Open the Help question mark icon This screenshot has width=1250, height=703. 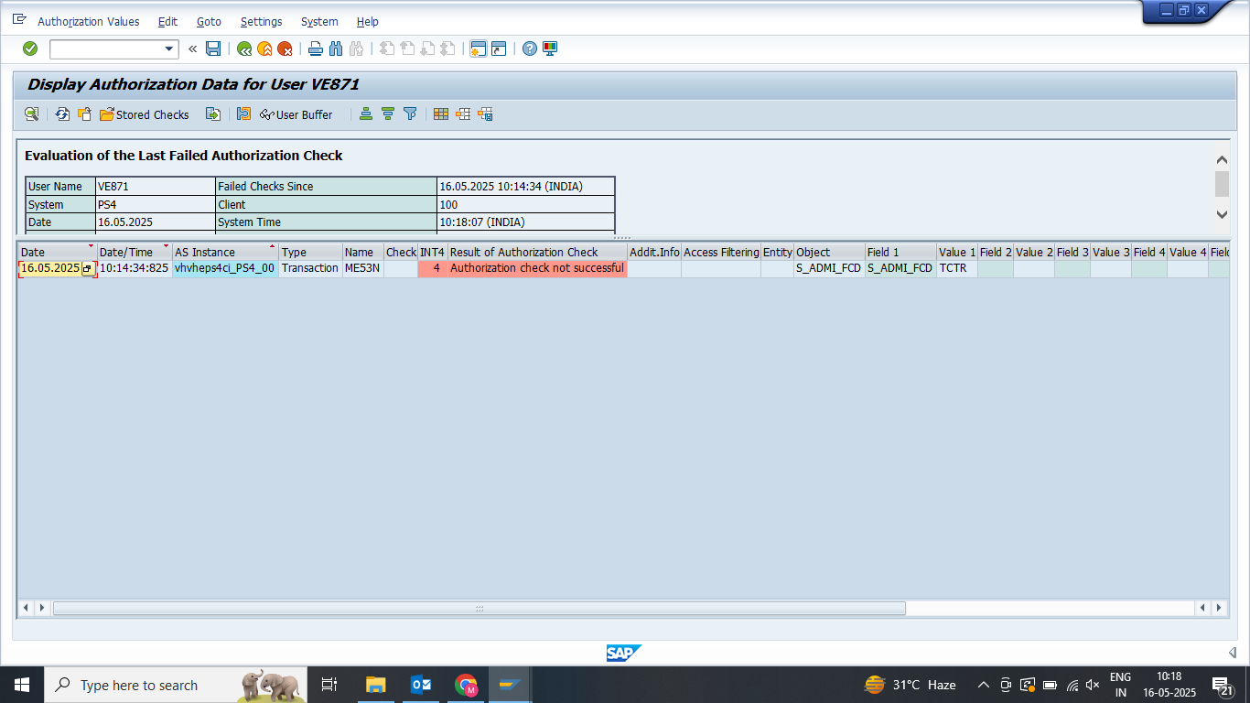tap(530, 49)
